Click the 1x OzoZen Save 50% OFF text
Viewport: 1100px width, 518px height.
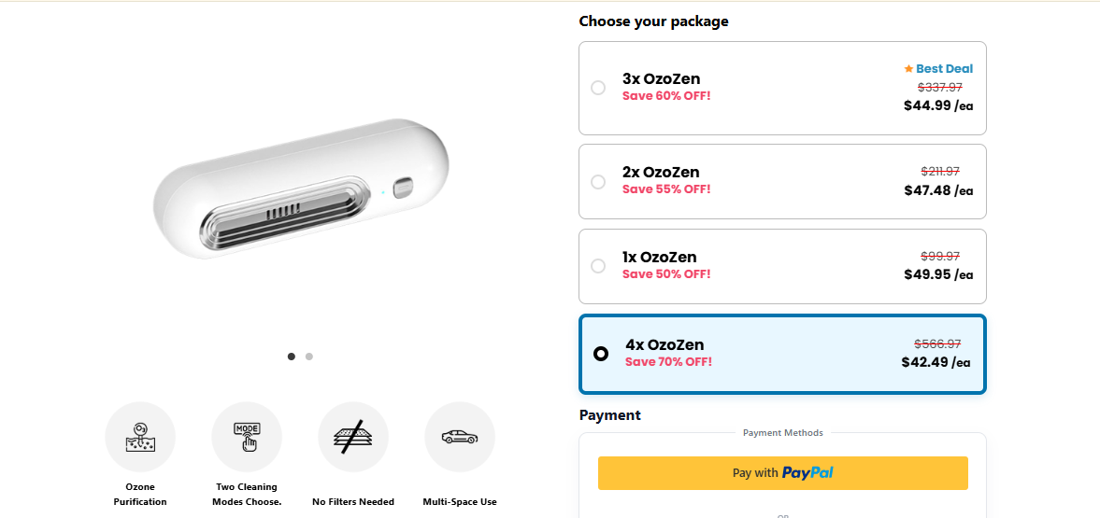[x=666, y=274]
